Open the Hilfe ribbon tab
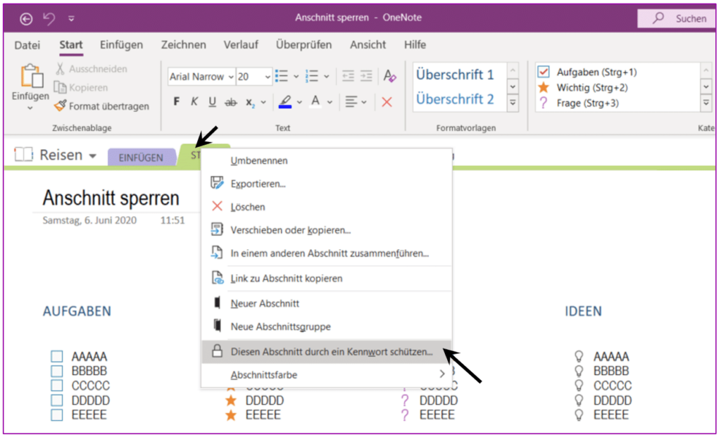This screenshot has width=721, height=437. pos(415,45)
